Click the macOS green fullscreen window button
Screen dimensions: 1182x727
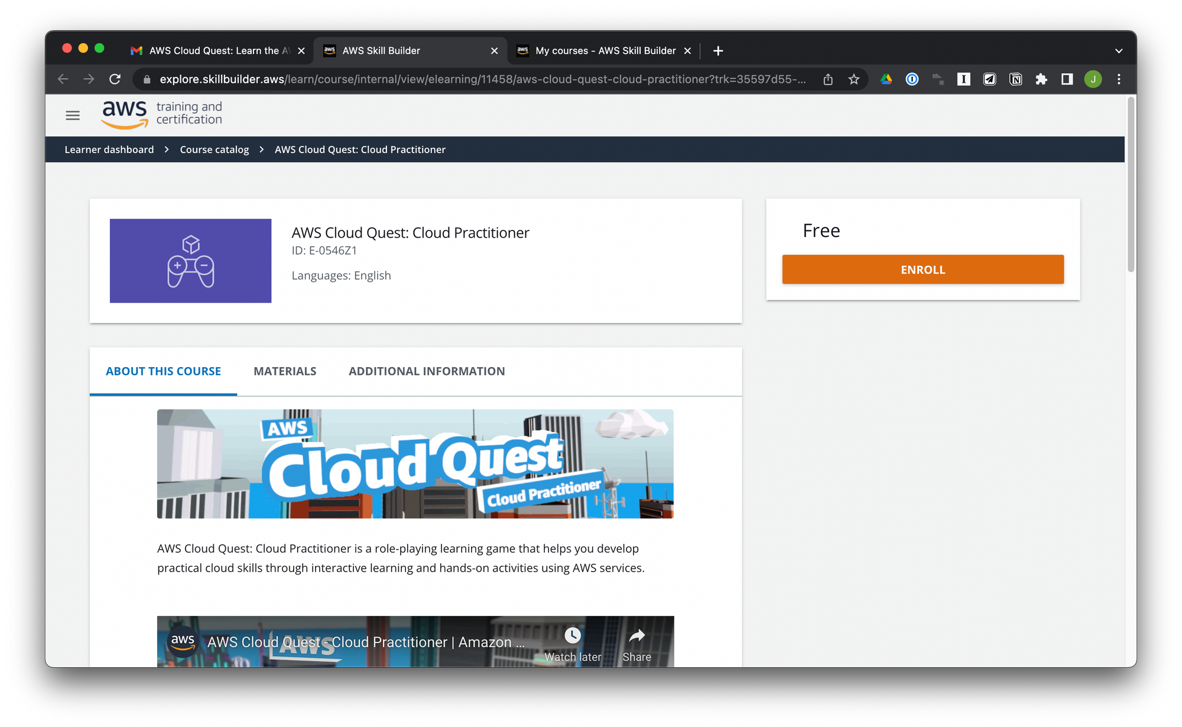[99, 48]
